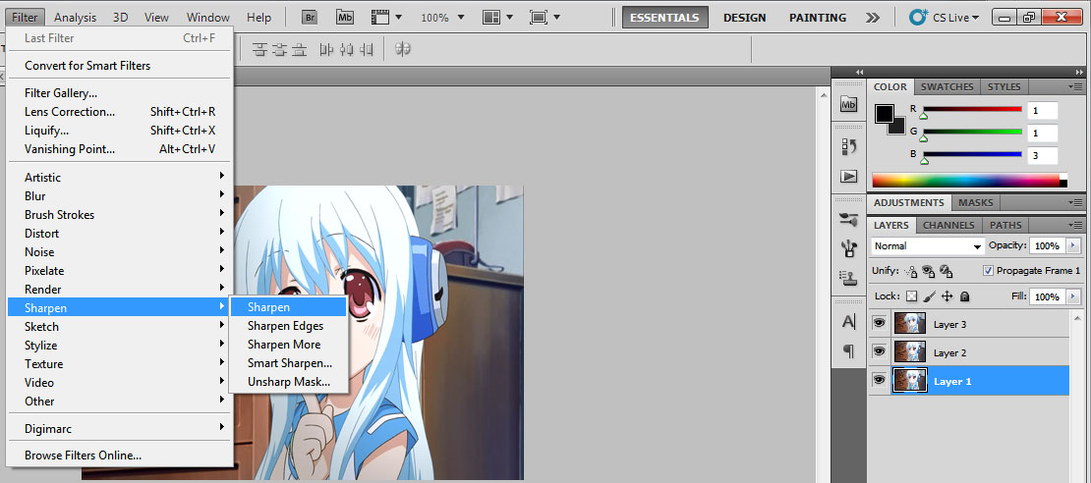Open Mini Bridge panel in the dock

(x=848, y=104)
